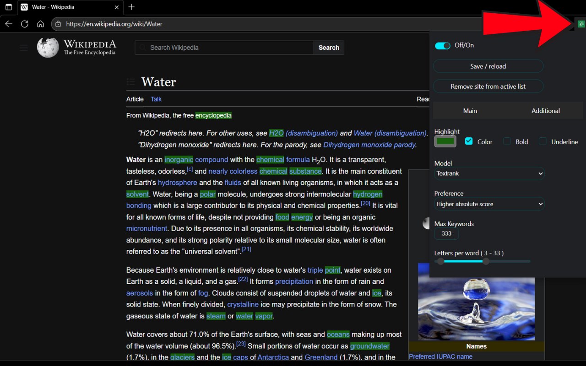
Task: Enable the Bold checkbox
Action: (507, 141)
